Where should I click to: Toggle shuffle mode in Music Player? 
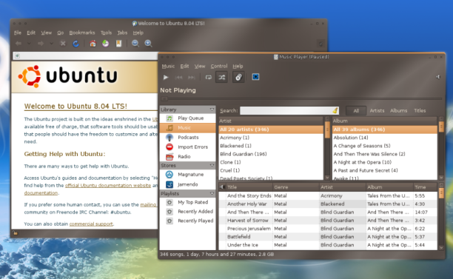221,77
